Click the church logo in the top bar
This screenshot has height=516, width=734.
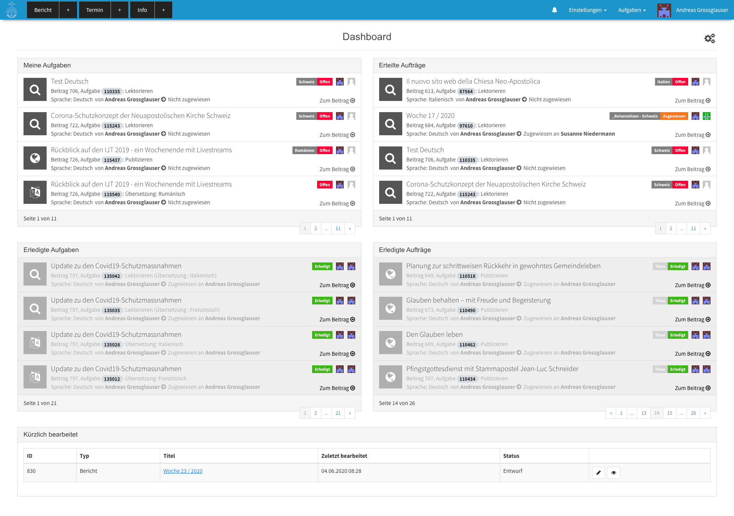[12, 10]
